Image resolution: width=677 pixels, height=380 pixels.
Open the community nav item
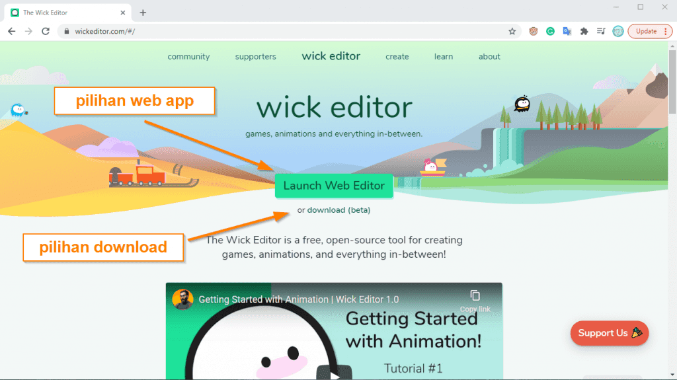coord(188,57)
